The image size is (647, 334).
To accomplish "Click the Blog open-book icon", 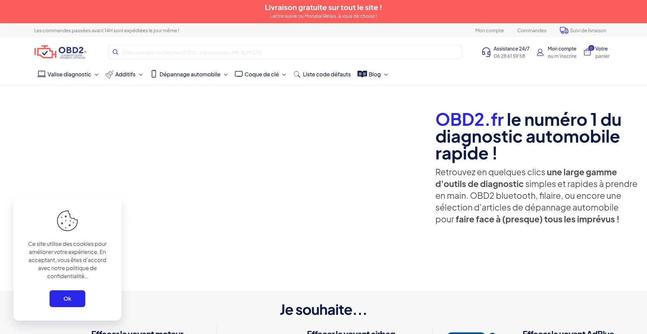I will (362, 74).
